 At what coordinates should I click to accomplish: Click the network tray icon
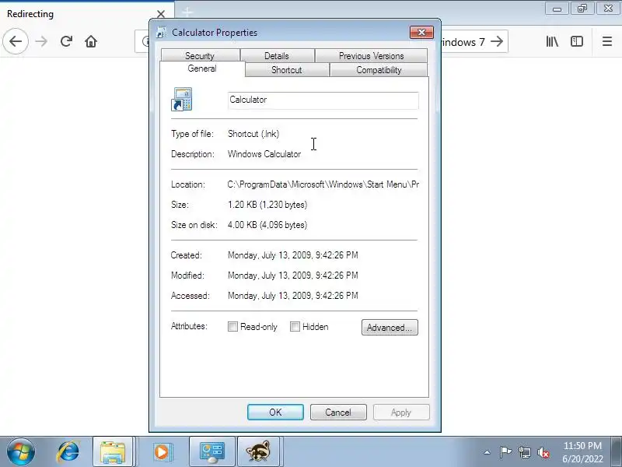coord(525,452)
